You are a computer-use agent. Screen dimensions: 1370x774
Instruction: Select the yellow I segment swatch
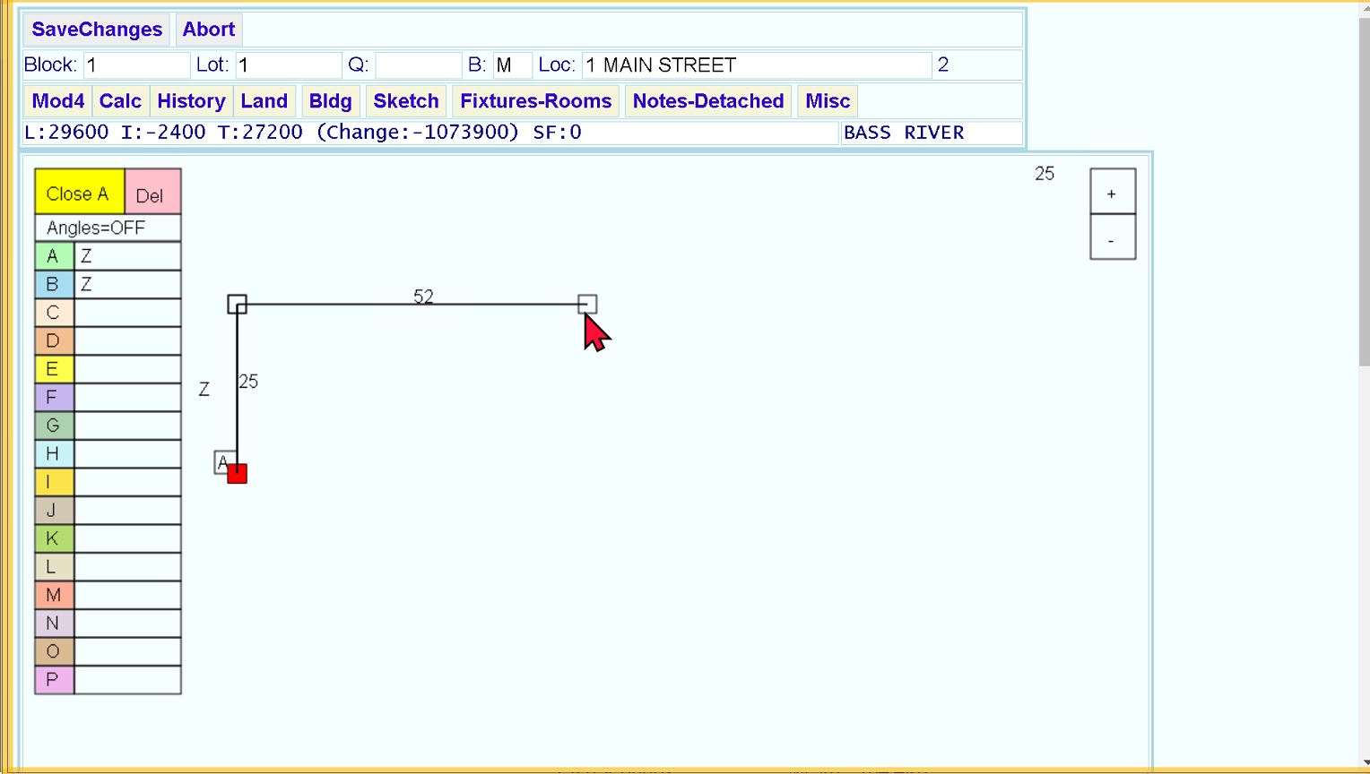(54, 482)
